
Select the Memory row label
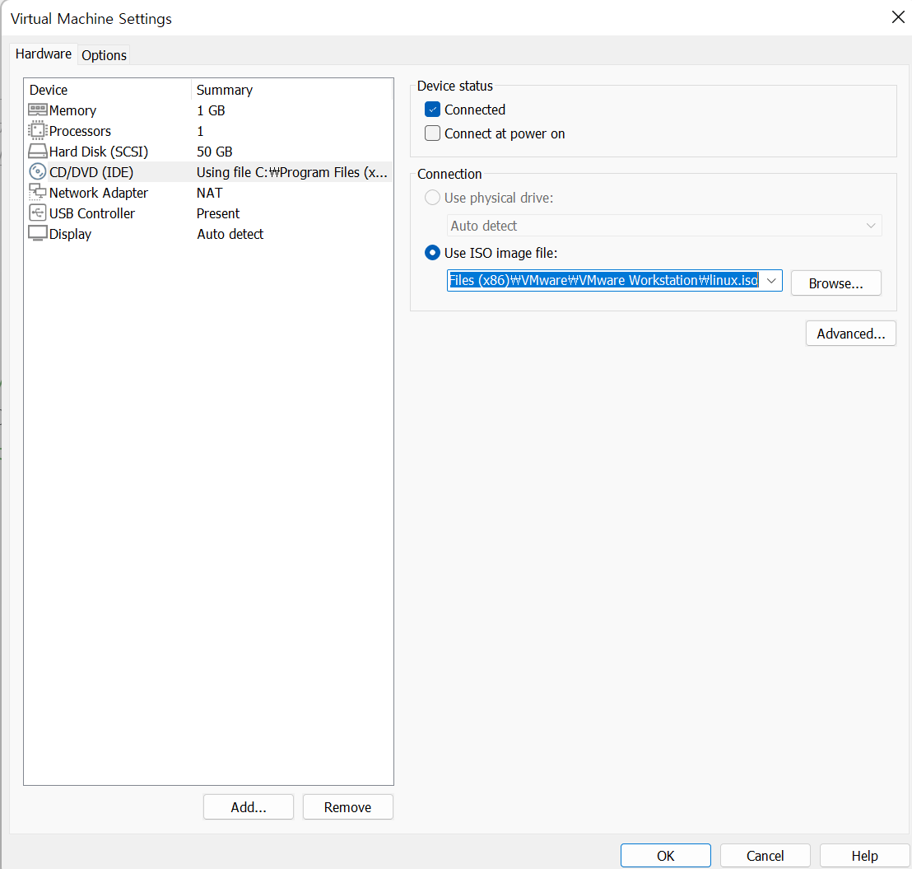72,110
